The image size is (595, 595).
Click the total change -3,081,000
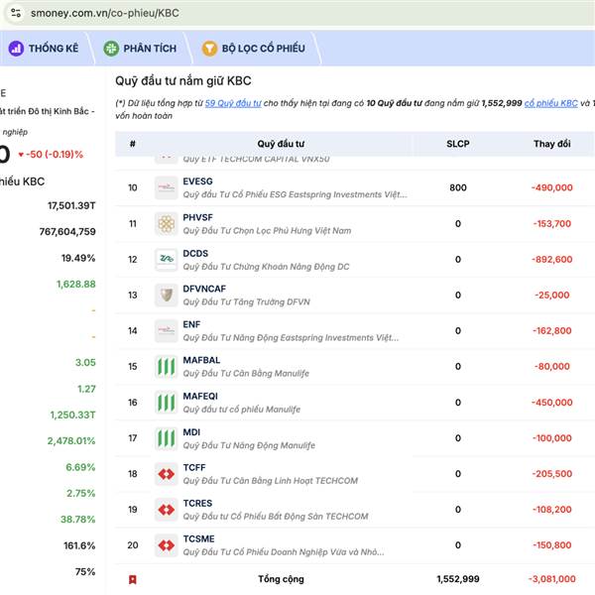[552, 579]
